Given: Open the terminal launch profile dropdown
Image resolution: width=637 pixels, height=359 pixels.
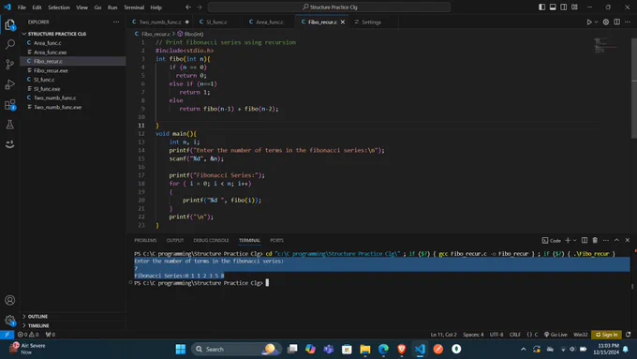Looking at the screenshot, I should pyautogui.click(x=575, y=240).
